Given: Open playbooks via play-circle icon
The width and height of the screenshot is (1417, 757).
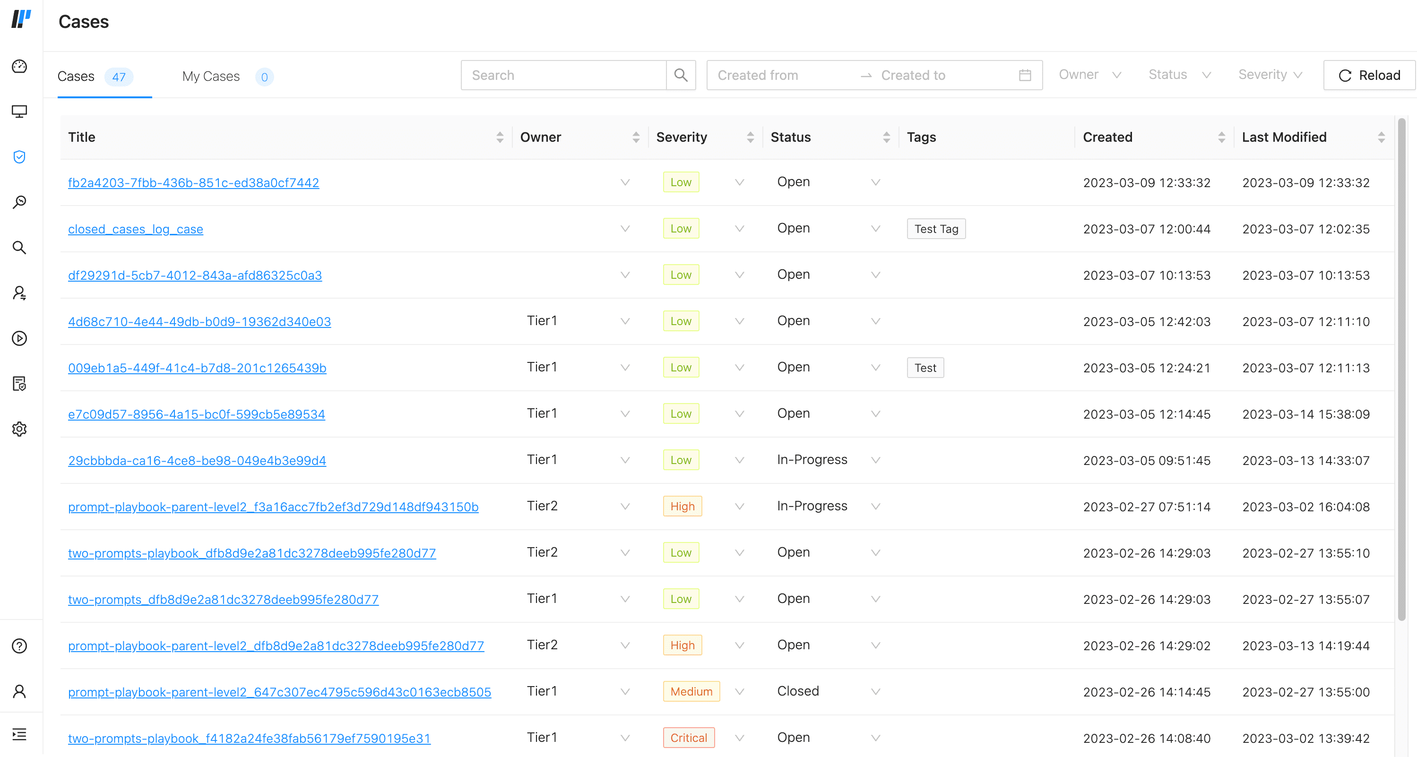Looking at the screenshot, I should click(x=20, y=339).
